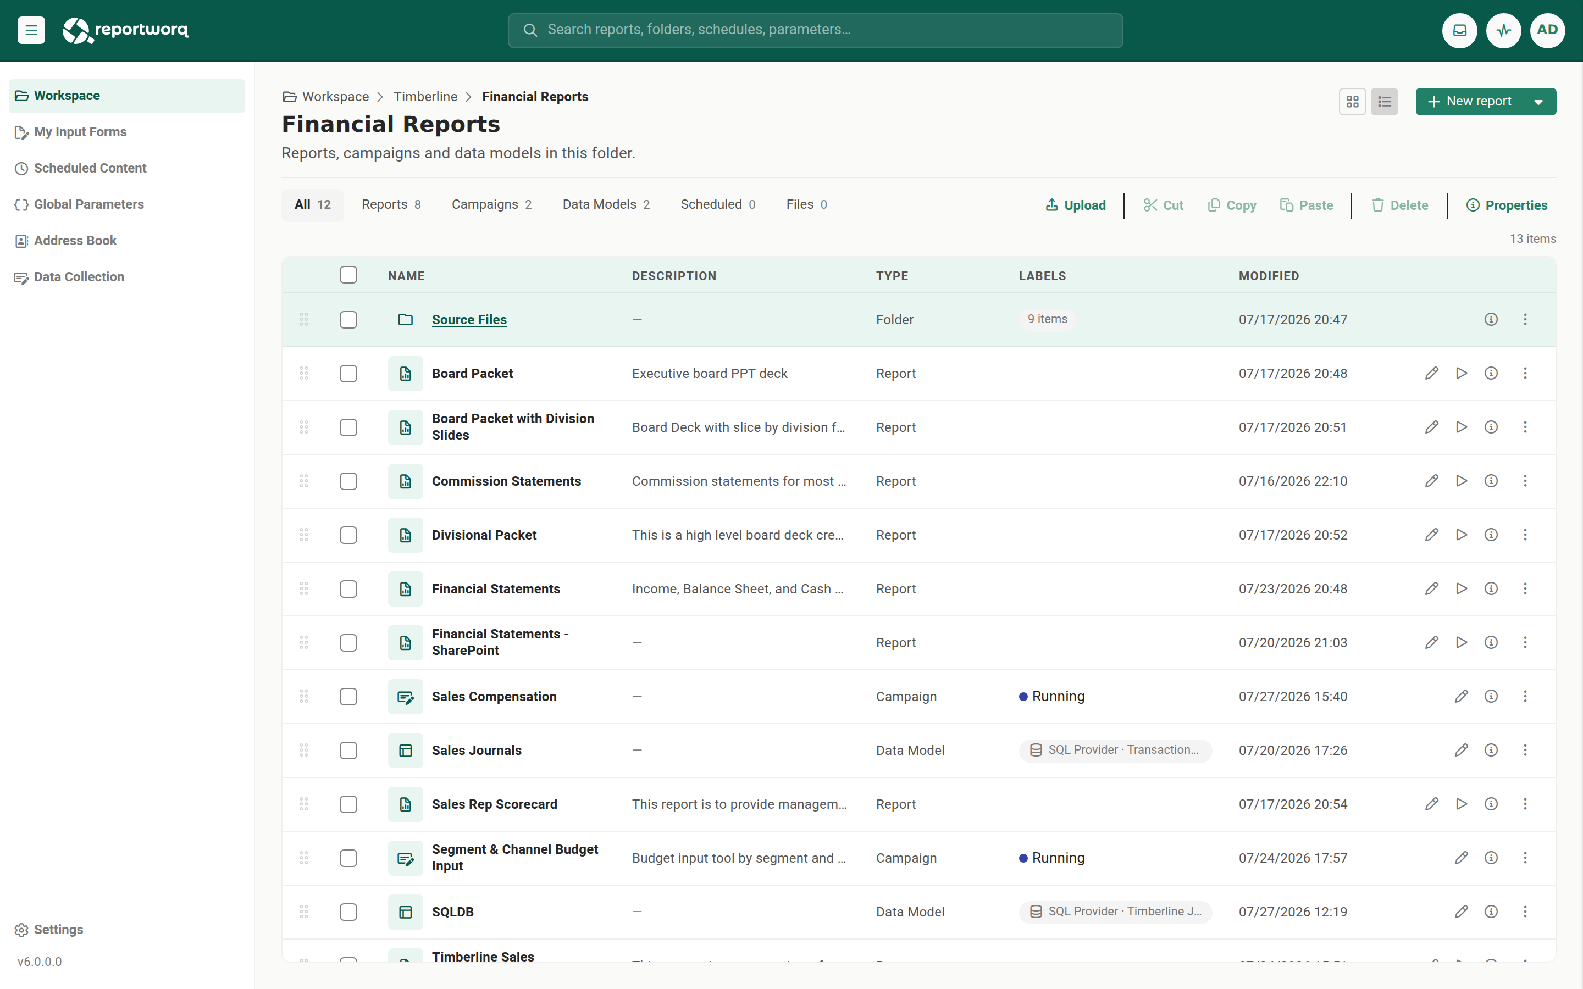Edit the Sales Compensation campaign
The image size is (1583, 989).
[x=1462, y=696]
